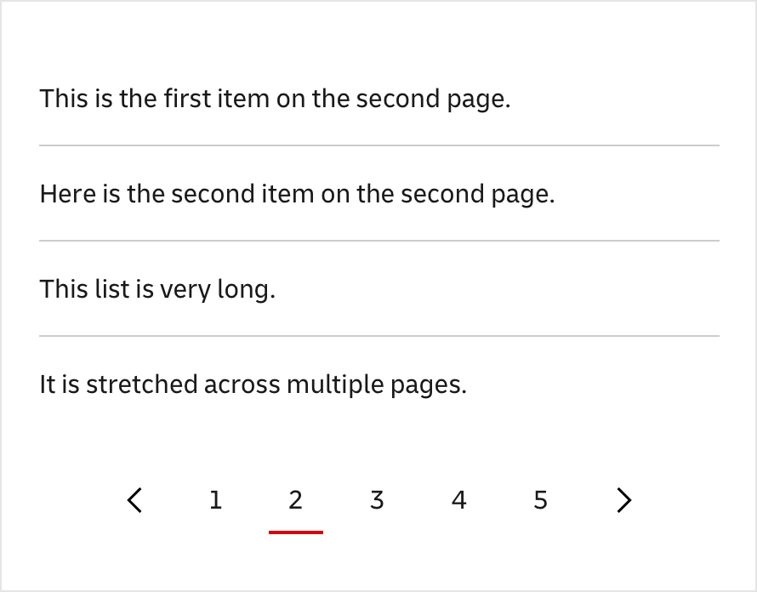Screen dimensions: 757x592
Task: Open page 4 of the list
Action: tap(458, 500)
